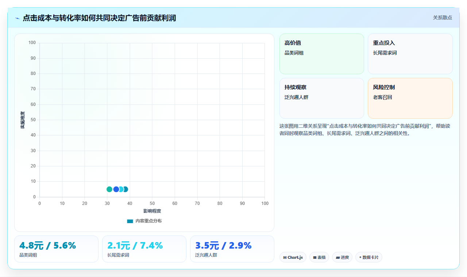This screenshot has height=277, width=467.
Task: Click the 进度 tag
Action: (x=342, y=257)
